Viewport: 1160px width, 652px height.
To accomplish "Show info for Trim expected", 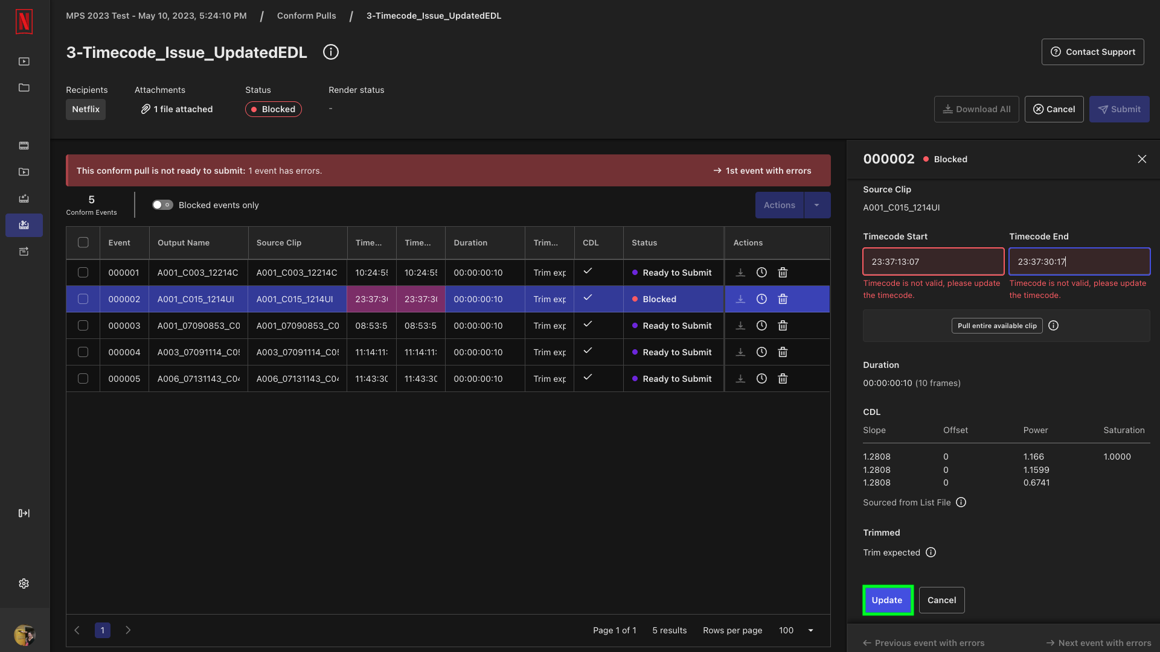I will pos(931,552).
